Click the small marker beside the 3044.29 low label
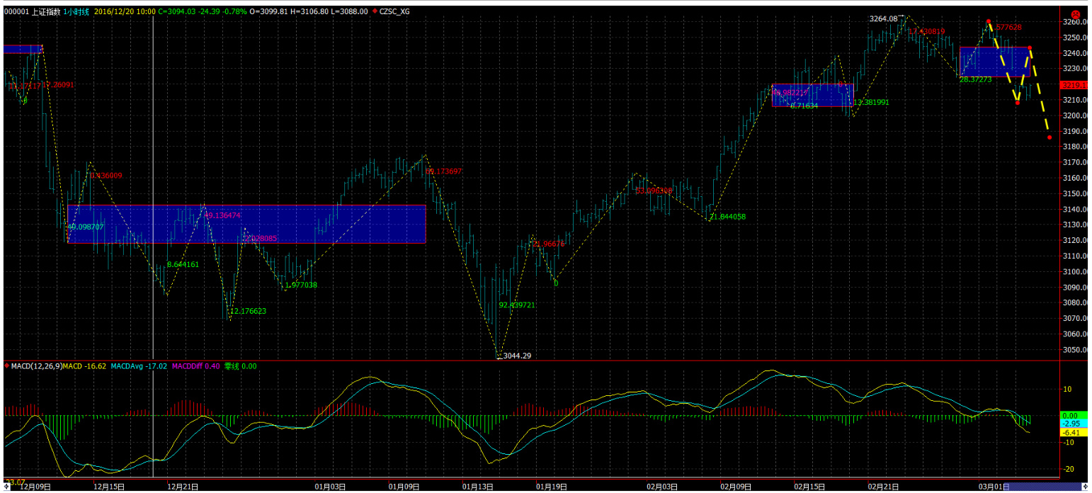1092x493 pixels. pyautogui.click(x=500, y=356)
